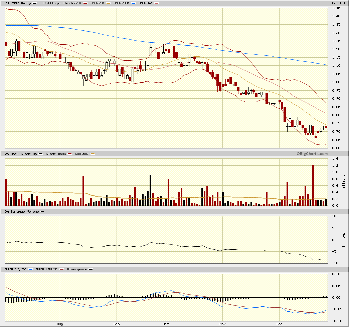Click the -5 label on On Balance Volume axis

pos(334,252)
